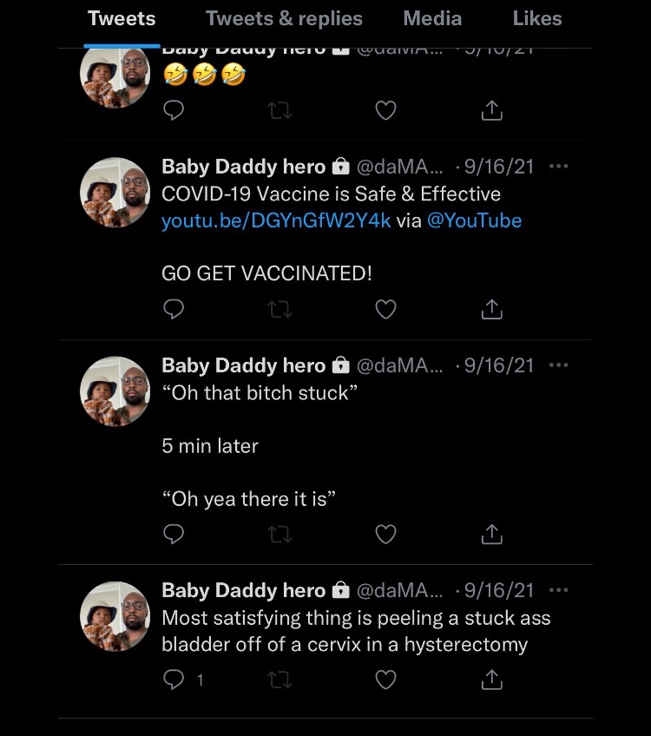Share the COVID-19 Vaccine tweet
This screenshot has width=651, height=736.
coord(491,309)
